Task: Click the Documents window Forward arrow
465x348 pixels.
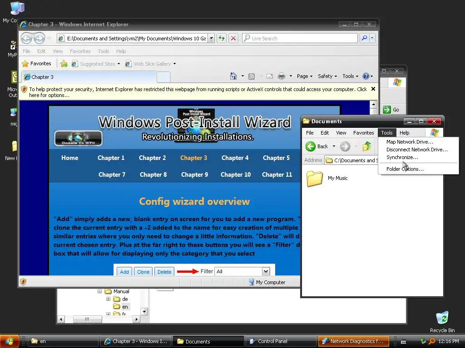Action: 345,146
